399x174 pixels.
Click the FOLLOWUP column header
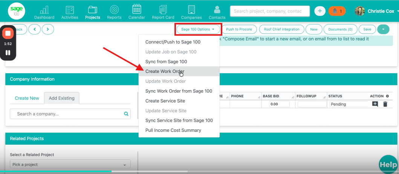(311, 96)
